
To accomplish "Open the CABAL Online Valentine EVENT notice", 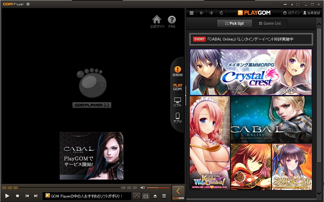I will [251, 39].
